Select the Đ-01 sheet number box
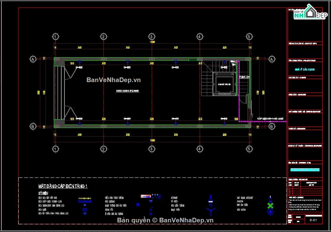 click(313, 220)
